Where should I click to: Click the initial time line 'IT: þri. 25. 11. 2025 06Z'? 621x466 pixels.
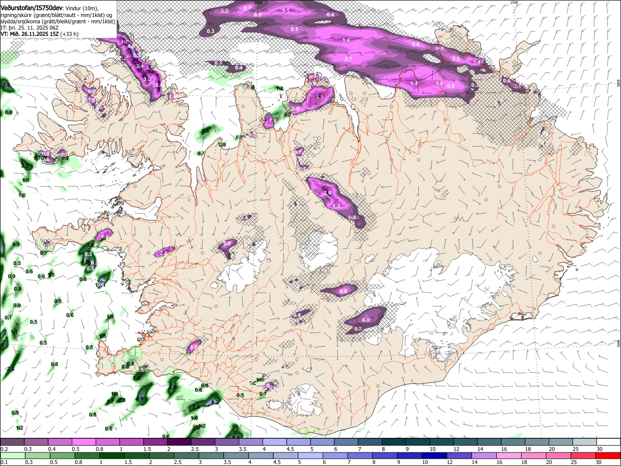point(30,28)
